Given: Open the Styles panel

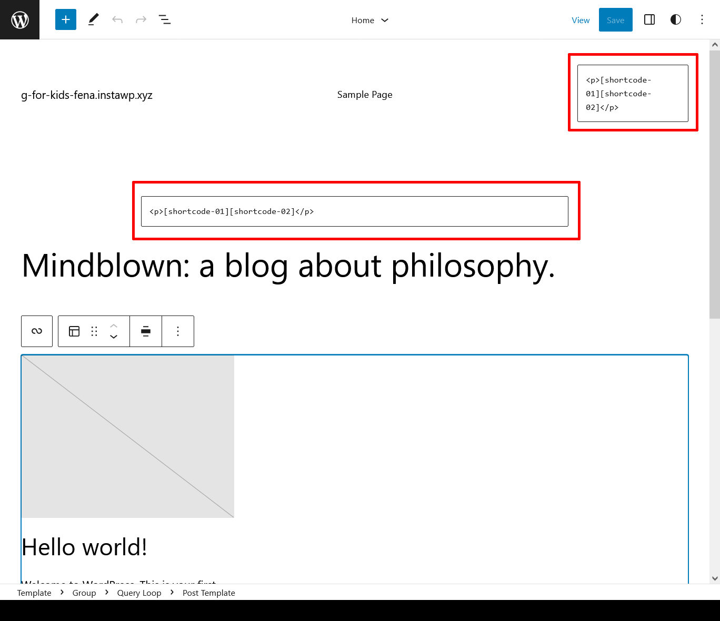Looking at the screenshot, I should click(x=675, y=19).
